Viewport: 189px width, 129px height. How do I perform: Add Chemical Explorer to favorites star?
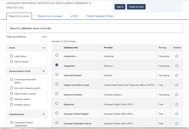tap(177, 75)
